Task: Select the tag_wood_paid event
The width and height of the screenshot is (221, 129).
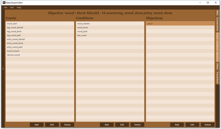Action: point(40,36)
